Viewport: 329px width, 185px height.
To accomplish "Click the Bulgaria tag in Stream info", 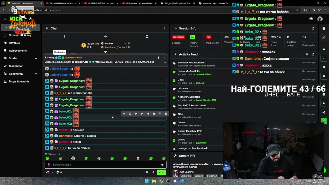I will tap(199, 176).
